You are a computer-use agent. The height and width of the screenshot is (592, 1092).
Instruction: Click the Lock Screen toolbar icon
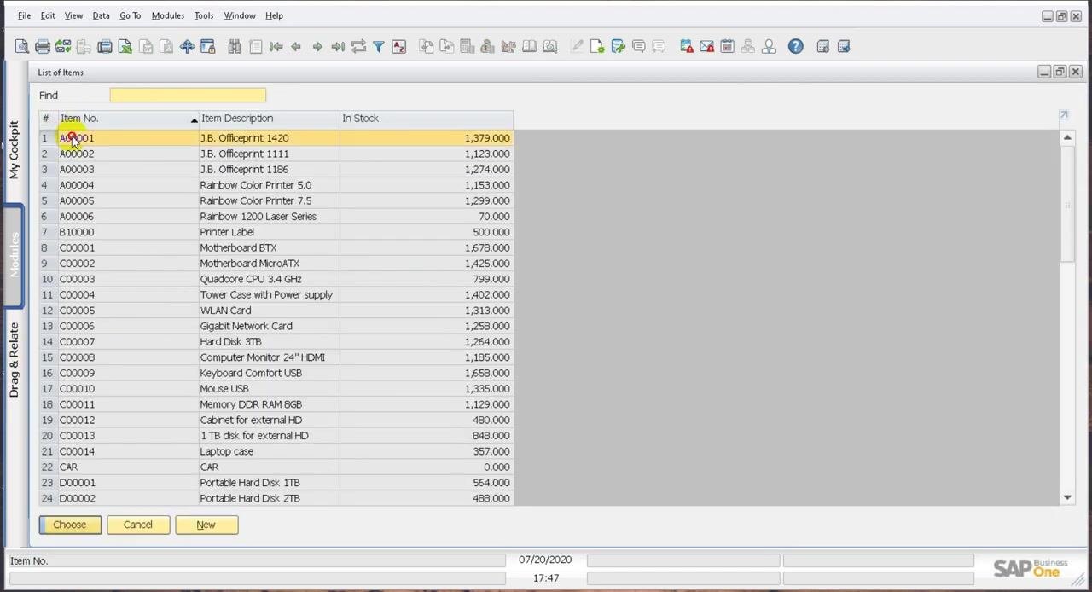pos(207,47)
